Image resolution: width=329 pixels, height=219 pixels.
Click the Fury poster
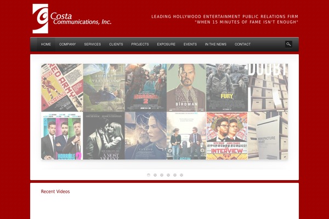coord(227,88)
